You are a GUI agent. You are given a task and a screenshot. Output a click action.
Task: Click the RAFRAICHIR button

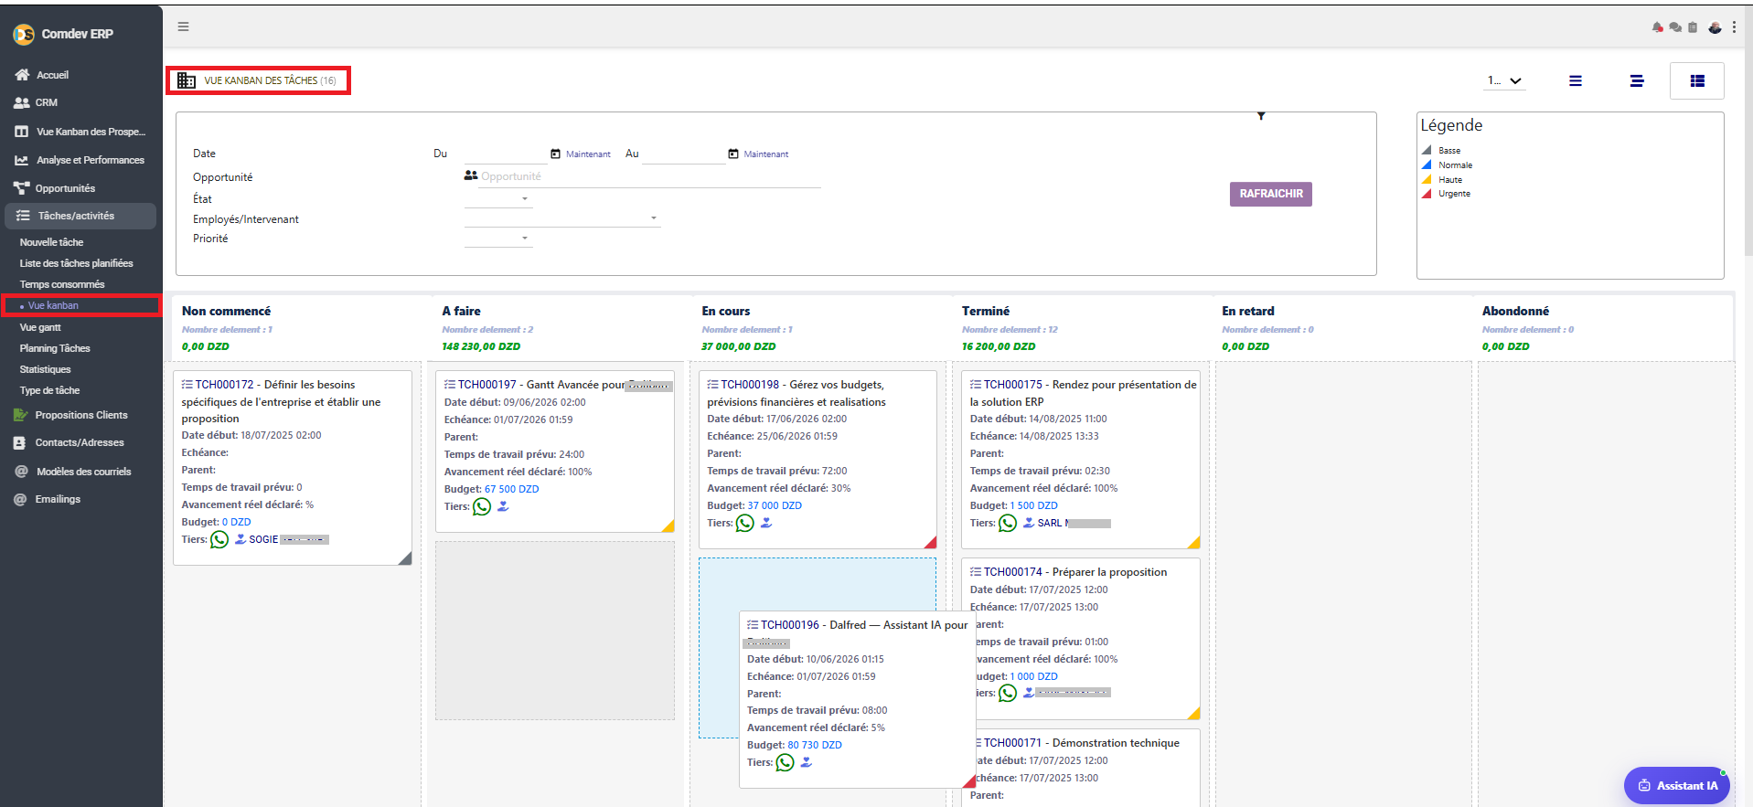[x=1271, y=194]
